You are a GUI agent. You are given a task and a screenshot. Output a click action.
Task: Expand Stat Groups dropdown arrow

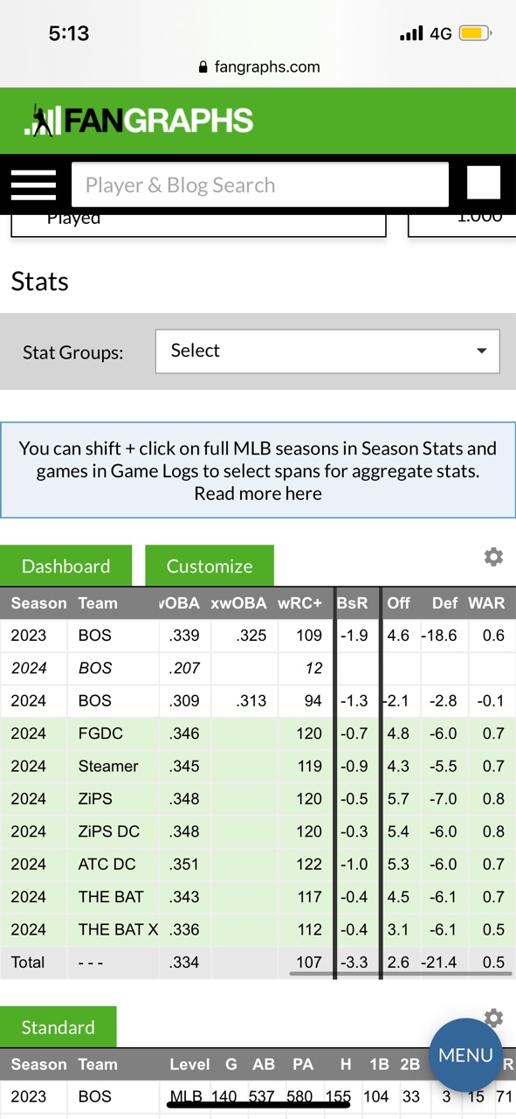pyautogui.click(x=481, y=351)
